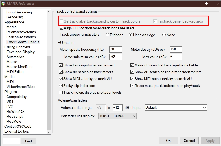This screenshot has height=146, width=221.
Task: Open ReaMote preferences page
Action: coord(14,121)
